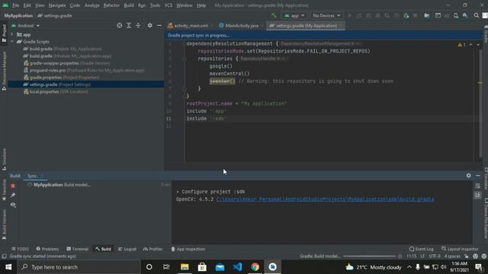Select the Sync tab in Build panel
This screenshot has height=274, width=488.
click(x=32, y=176)
